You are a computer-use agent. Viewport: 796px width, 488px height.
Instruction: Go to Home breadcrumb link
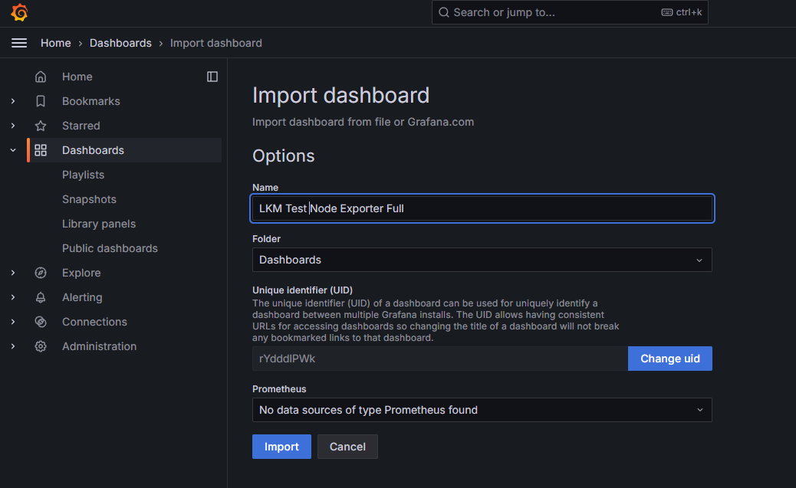[x=56, y=43]
